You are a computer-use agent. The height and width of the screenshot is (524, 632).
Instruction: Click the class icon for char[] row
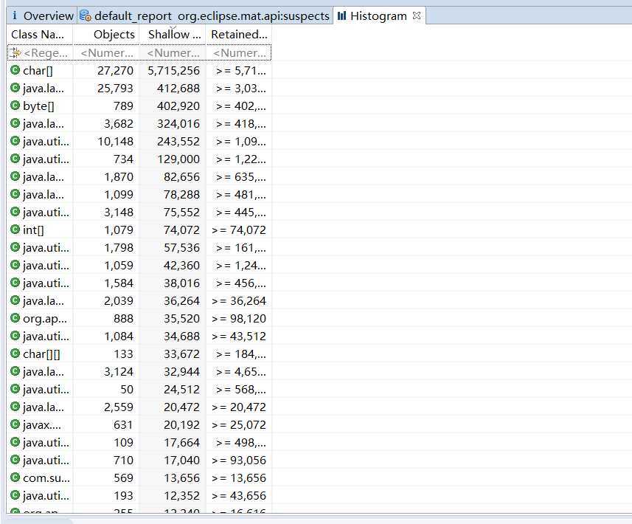point(15,70)
